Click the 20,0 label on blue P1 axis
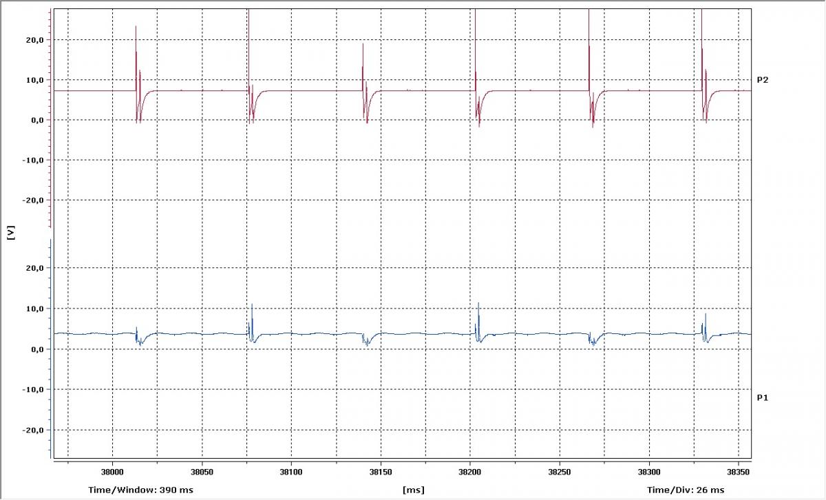The height and width of the screenshot is (500, 826). tap(36, 268)
